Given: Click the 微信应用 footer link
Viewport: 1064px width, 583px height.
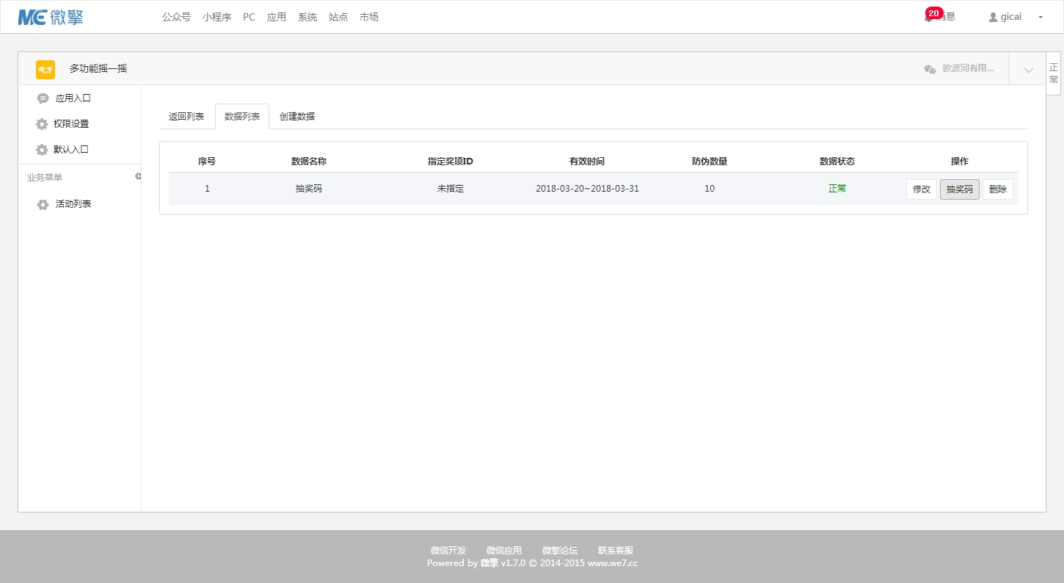Looking at the screenshot, I should click(x=504, y=551).
